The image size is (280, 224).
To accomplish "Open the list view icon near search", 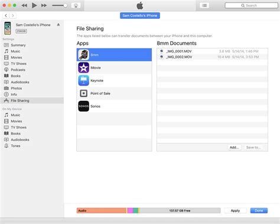I will (x=204, y=5).
